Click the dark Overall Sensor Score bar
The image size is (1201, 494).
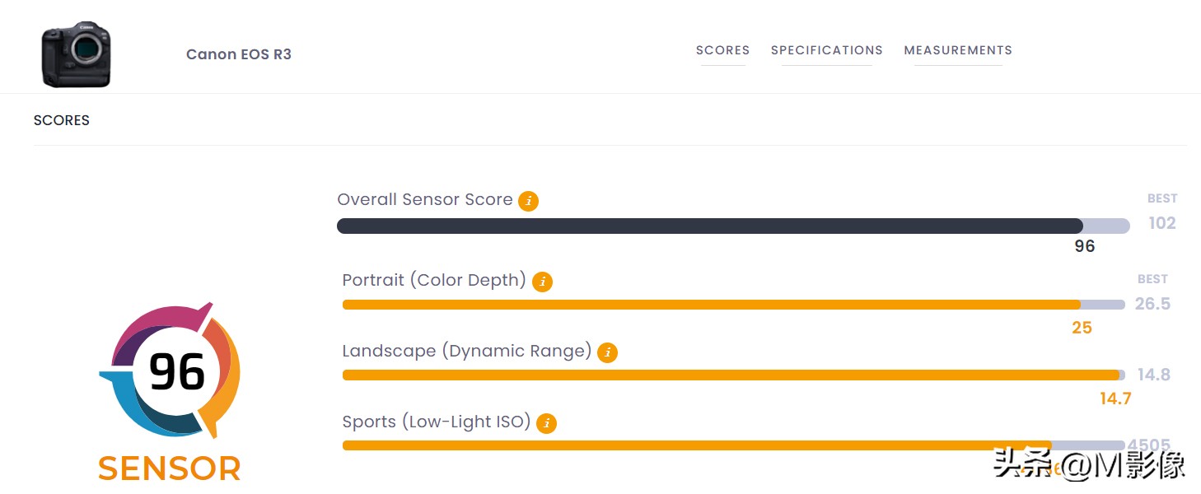[x=708, y=226]
